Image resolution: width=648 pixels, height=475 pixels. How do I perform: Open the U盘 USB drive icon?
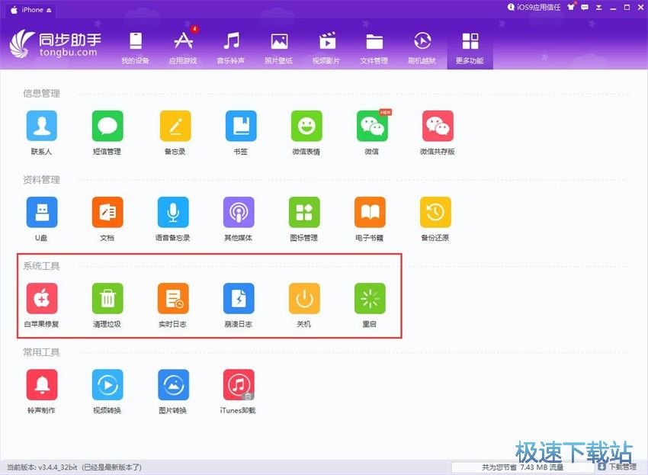coord(41,212)
